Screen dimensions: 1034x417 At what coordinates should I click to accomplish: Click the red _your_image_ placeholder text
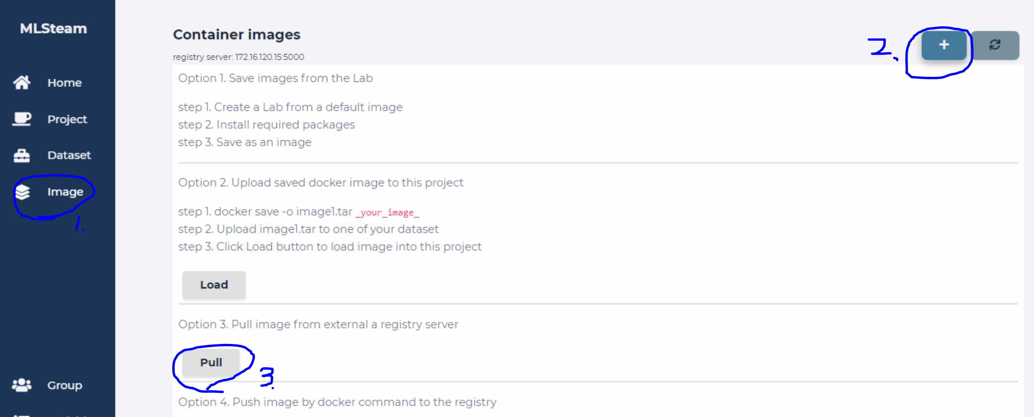[x=387, y=212]
